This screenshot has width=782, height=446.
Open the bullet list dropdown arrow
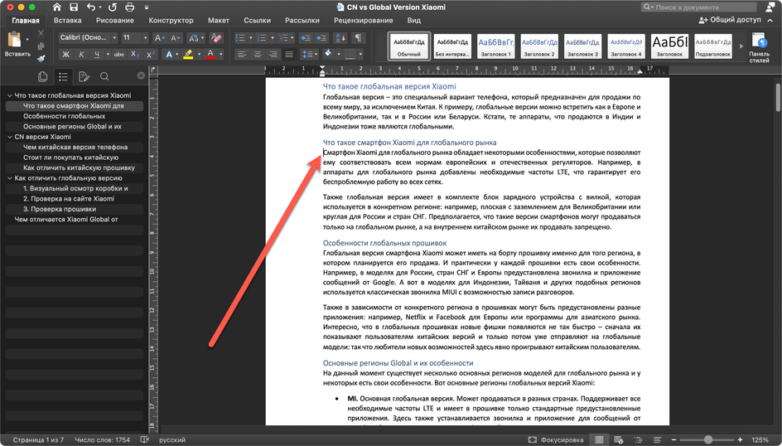250,38
